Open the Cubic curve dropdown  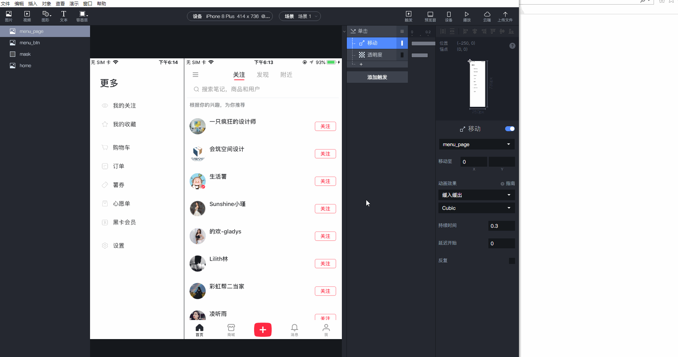pos(477,208)
